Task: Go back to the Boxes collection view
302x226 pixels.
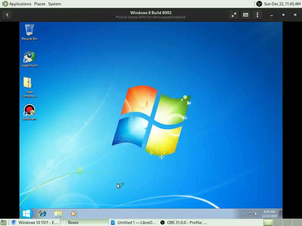Action: point(7,15)
